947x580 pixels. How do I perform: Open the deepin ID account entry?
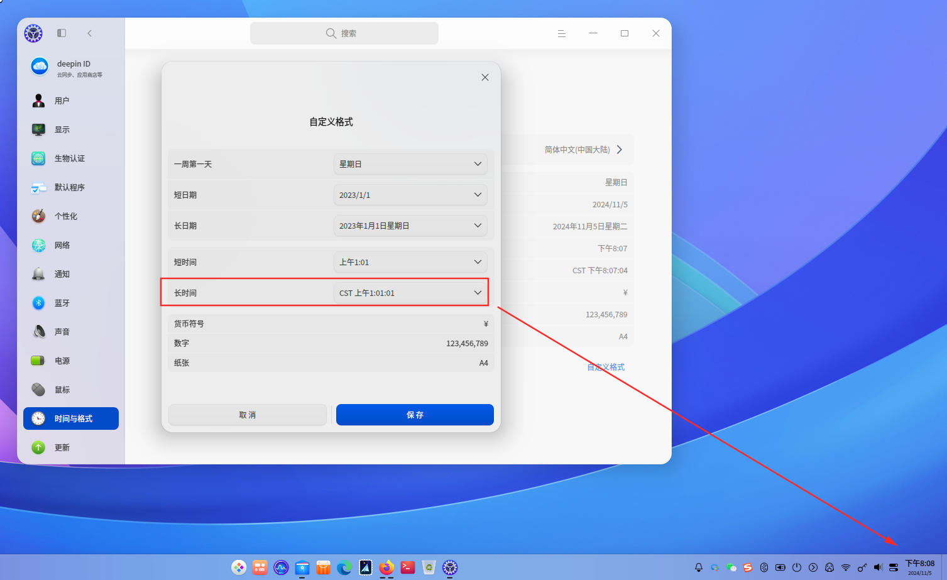click(71, 67)
